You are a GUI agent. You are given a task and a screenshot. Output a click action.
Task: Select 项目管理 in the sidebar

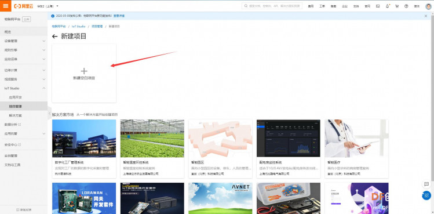[x=24, y=106]
